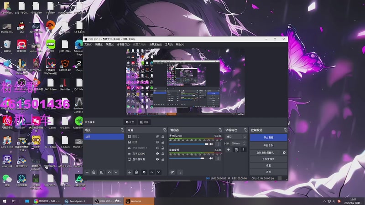Enable studio mode button
Screen dimensions: 365x205
click(268, 159)
